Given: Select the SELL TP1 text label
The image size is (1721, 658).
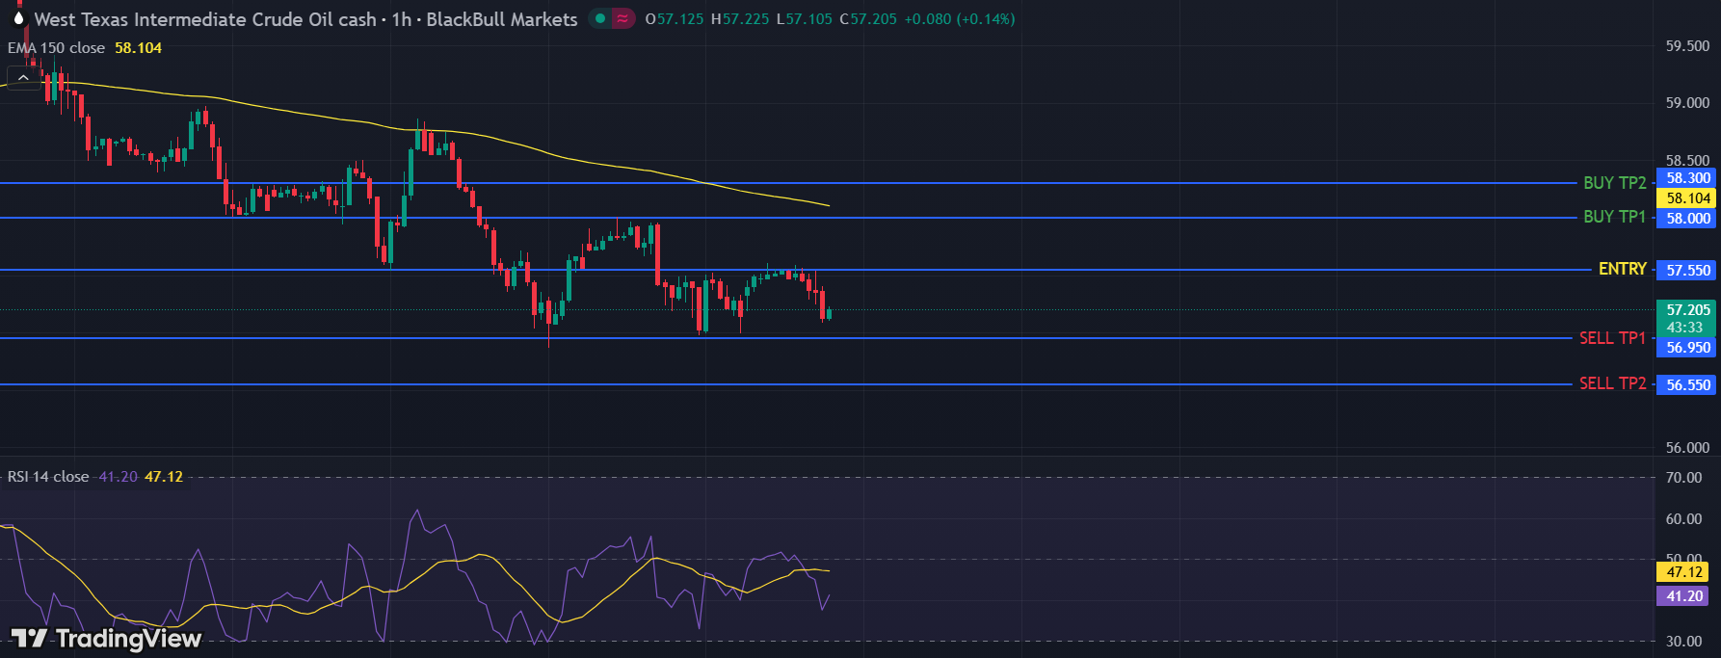Looking at the screenshot, I should pos(1612,338).
